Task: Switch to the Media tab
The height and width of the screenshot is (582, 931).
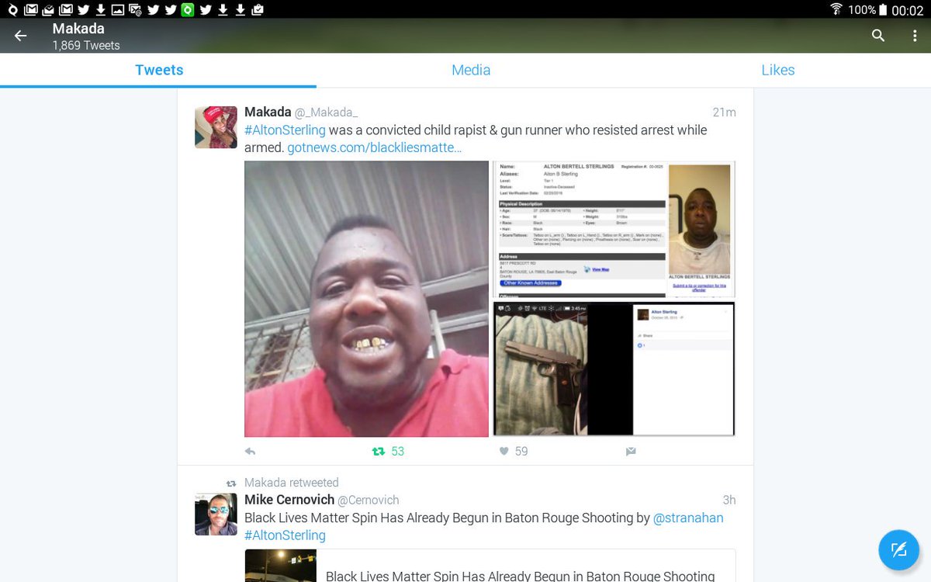Action: point(471,70)
